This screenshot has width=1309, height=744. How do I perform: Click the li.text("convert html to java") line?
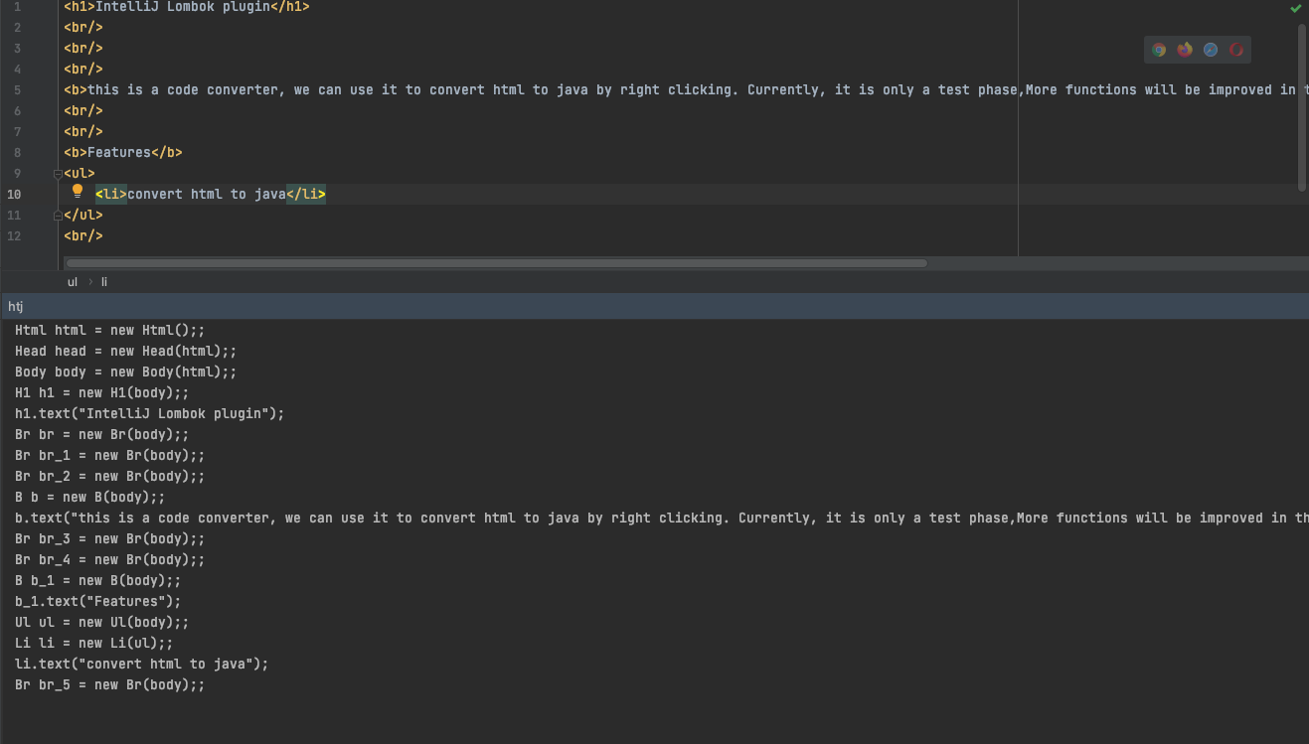pyautogui.click(x=142, y=665)
